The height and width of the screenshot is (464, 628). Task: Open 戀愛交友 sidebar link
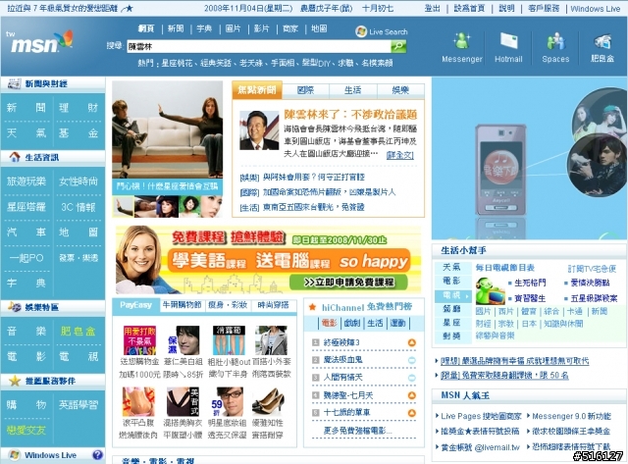(x=26, y=431)
